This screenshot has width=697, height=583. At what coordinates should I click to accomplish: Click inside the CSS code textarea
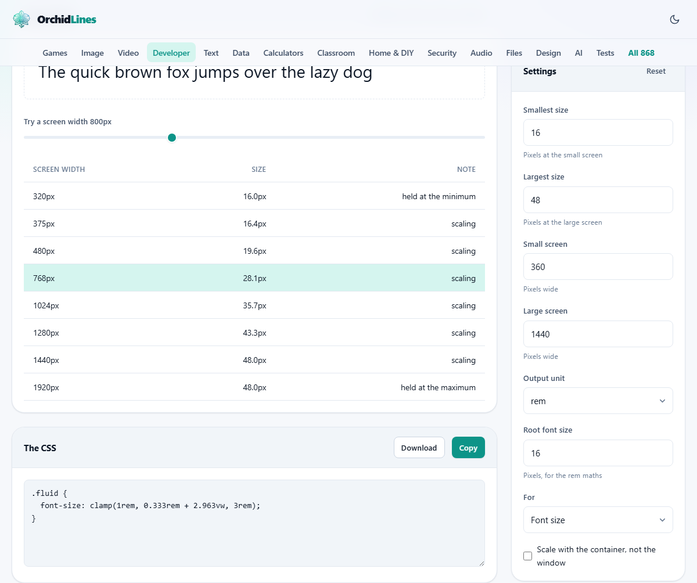pyautogui.click(x=254, y=523)
